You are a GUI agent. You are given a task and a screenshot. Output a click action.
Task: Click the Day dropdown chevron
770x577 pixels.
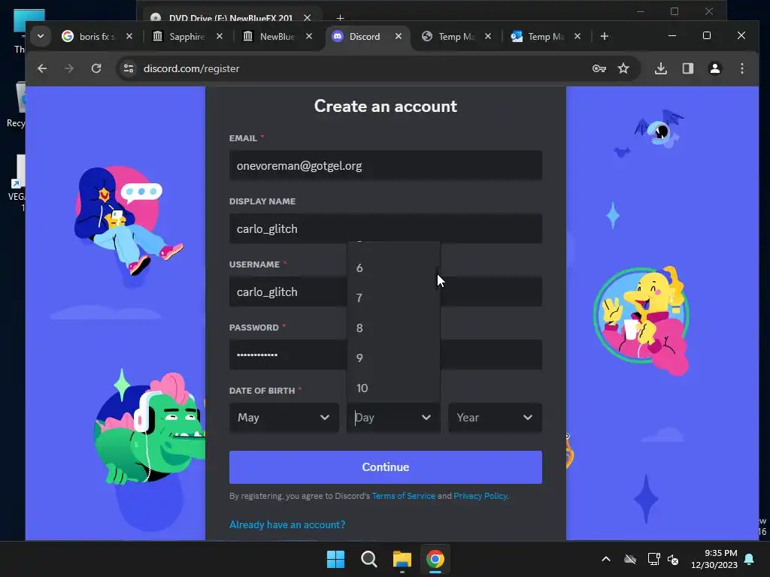(426, 418)
